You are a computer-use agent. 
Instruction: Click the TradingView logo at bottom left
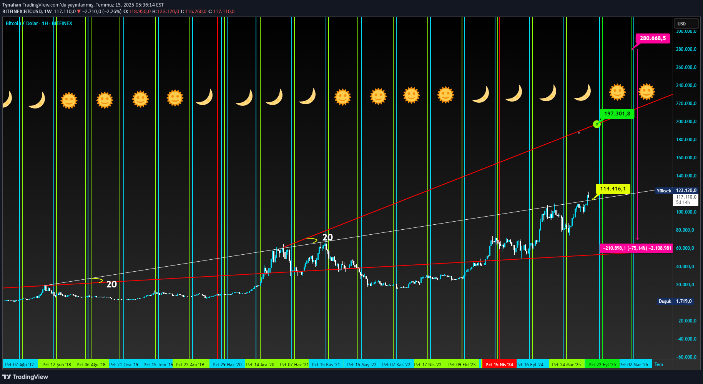25,377
